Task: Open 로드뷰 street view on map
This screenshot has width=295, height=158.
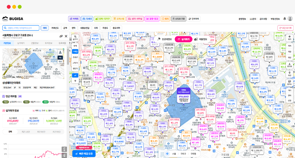Action: click(290, 65)
